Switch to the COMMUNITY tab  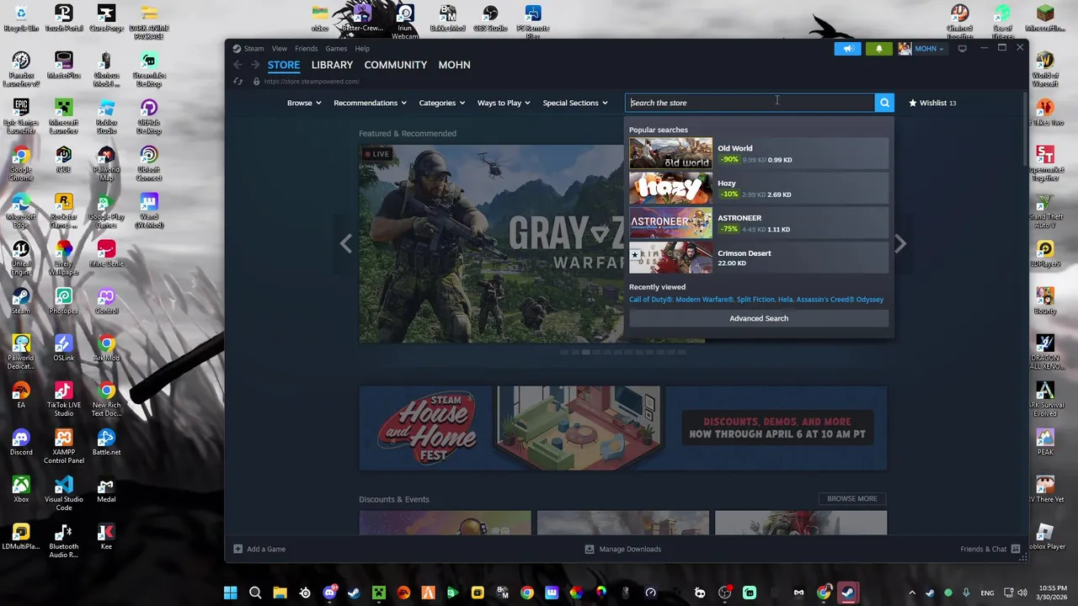point(395,65)
